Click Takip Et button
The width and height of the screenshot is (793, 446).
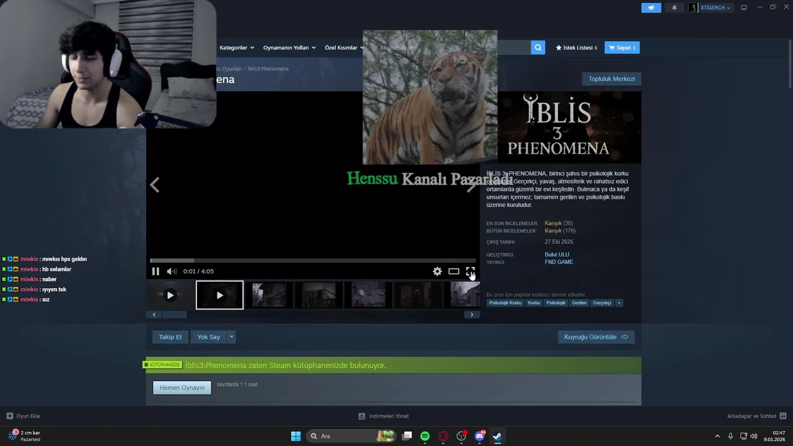click(x=170, y=337)
